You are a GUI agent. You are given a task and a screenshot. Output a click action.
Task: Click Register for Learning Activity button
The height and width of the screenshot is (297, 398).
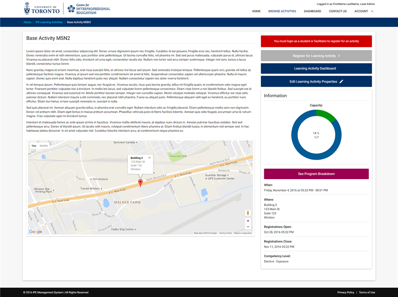316,56
